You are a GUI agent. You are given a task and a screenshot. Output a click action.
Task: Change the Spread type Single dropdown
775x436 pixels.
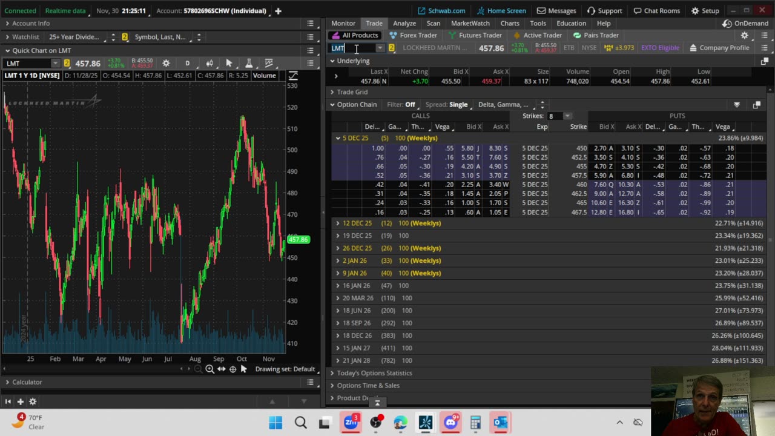(446, 105)
